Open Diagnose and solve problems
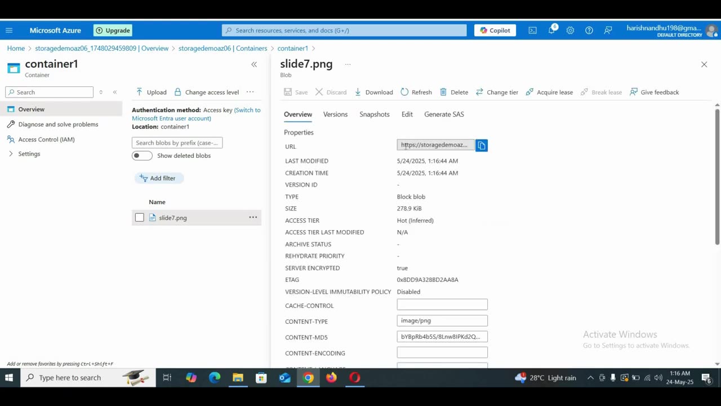Viewport: 721px width, 406px height. (58, 124)
